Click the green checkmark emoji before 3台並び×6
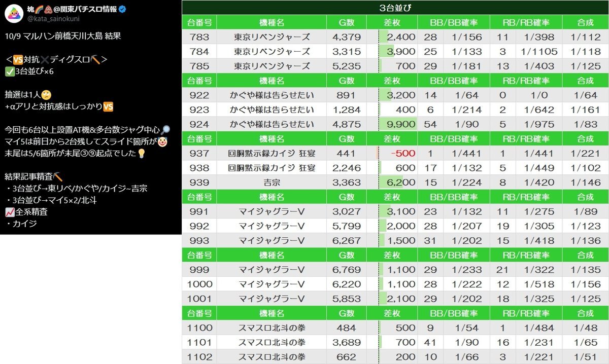 9,71
